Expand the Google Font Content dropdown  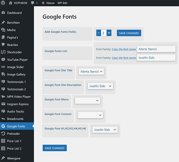90,115
